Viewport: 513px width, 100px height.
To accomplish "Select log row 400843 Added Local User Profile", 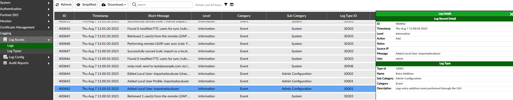I will (x=215, y=81).
